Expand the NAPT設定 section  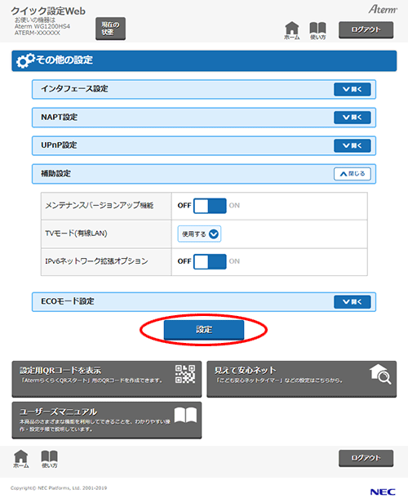click(353, 118)
